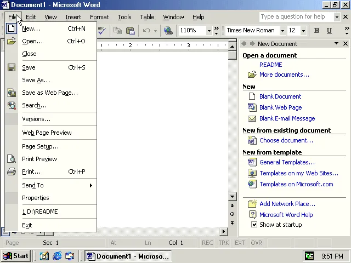Toggle TRK track changes in status bar
Image resolution: width=351 pixels, height=263 pixels.
(x=224, y=243)
